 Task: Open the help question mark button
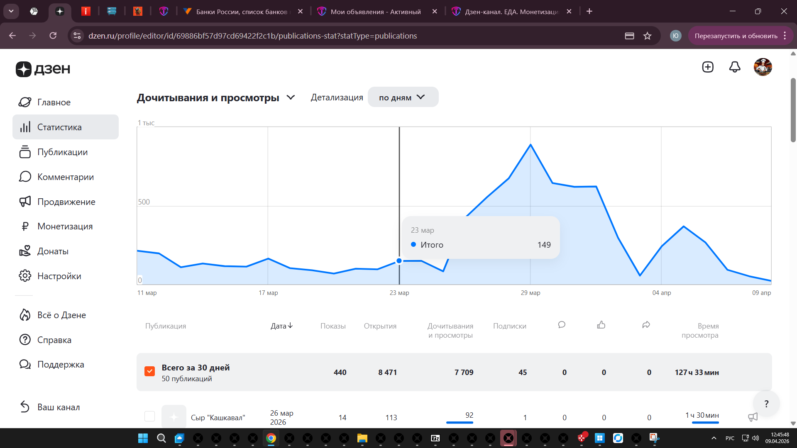coord(766,404)
